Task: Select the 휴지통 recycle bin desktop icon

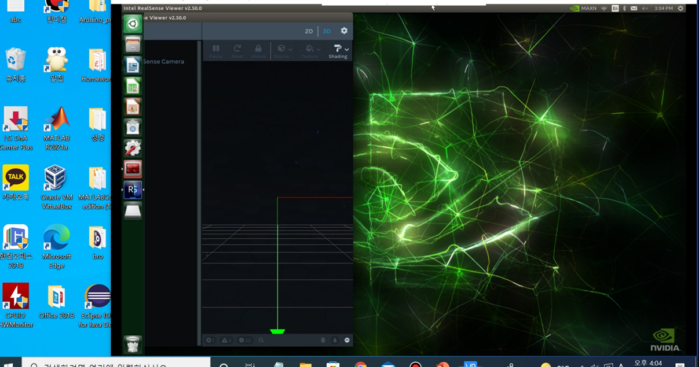Action: coord(16,65)
